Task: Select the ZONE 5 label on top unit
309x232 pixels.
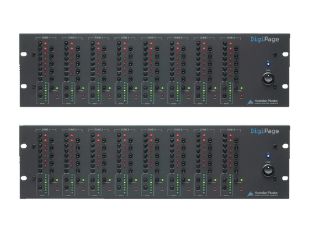Action: pos(151,38)
